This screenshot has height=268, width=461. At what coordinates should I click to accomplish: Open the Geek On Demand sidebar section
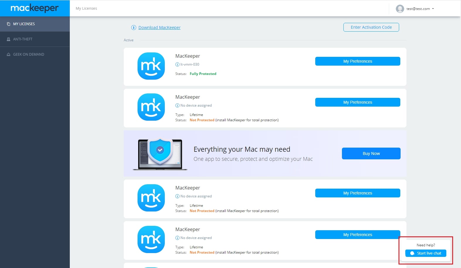[x=35, y=54]
